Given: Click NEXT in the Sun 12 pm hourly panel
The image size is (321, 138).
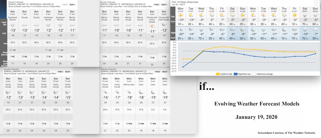Looking at the screenshot, I should pos(164,4).
